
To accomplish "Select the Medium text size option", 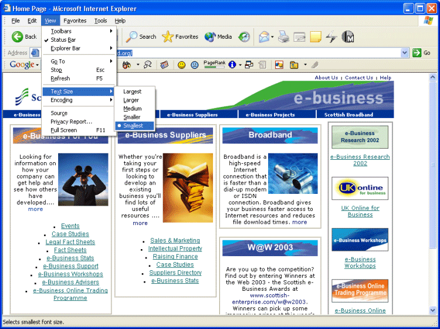I will pos(135,109).
